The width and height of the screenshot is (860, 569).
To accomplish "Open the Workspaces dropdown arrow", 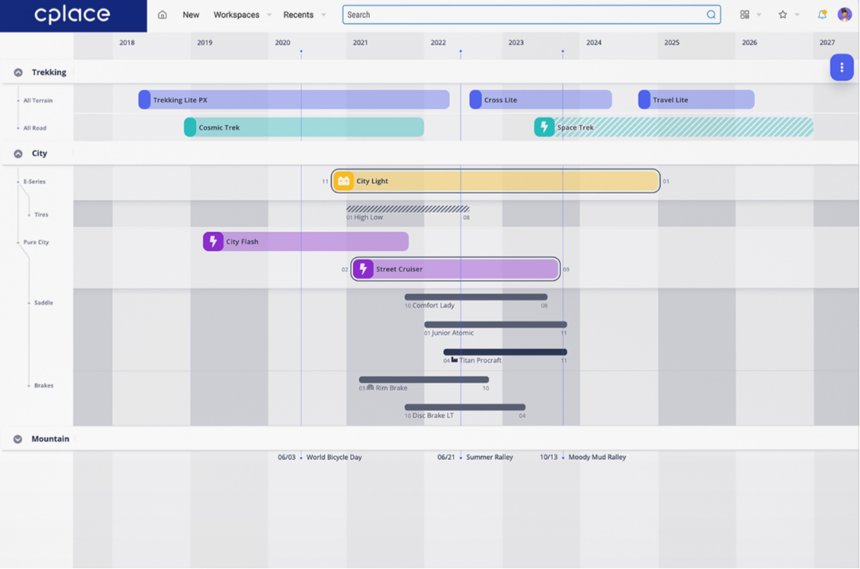I will [x=269, y=15].
